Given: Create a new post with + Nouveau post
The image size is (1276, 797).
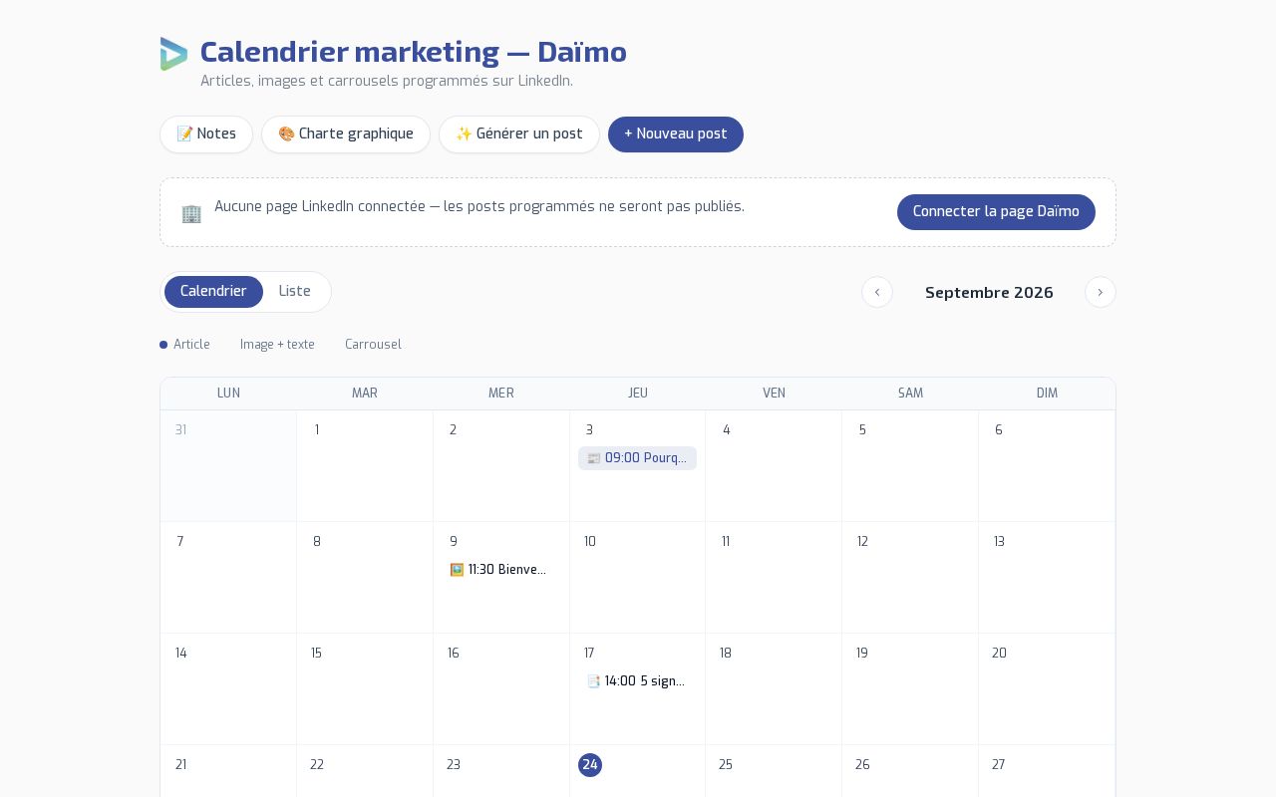Looking at the screenshot, I should pos(676,134).
